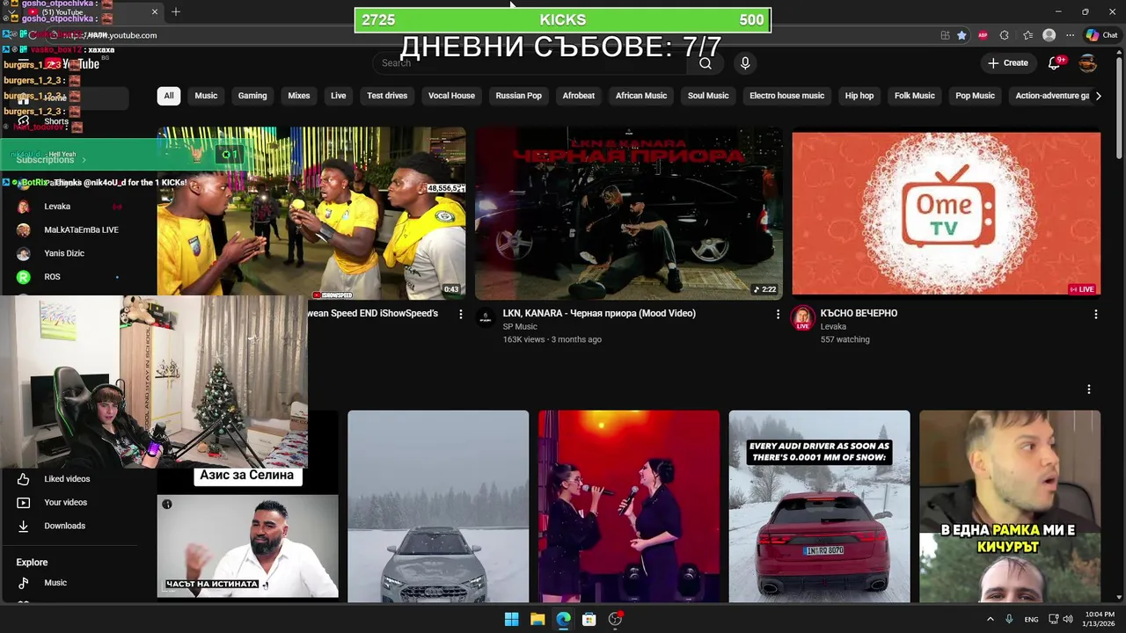
Task: Open the Shorts shelf options menu
Action: [1088, 389]
